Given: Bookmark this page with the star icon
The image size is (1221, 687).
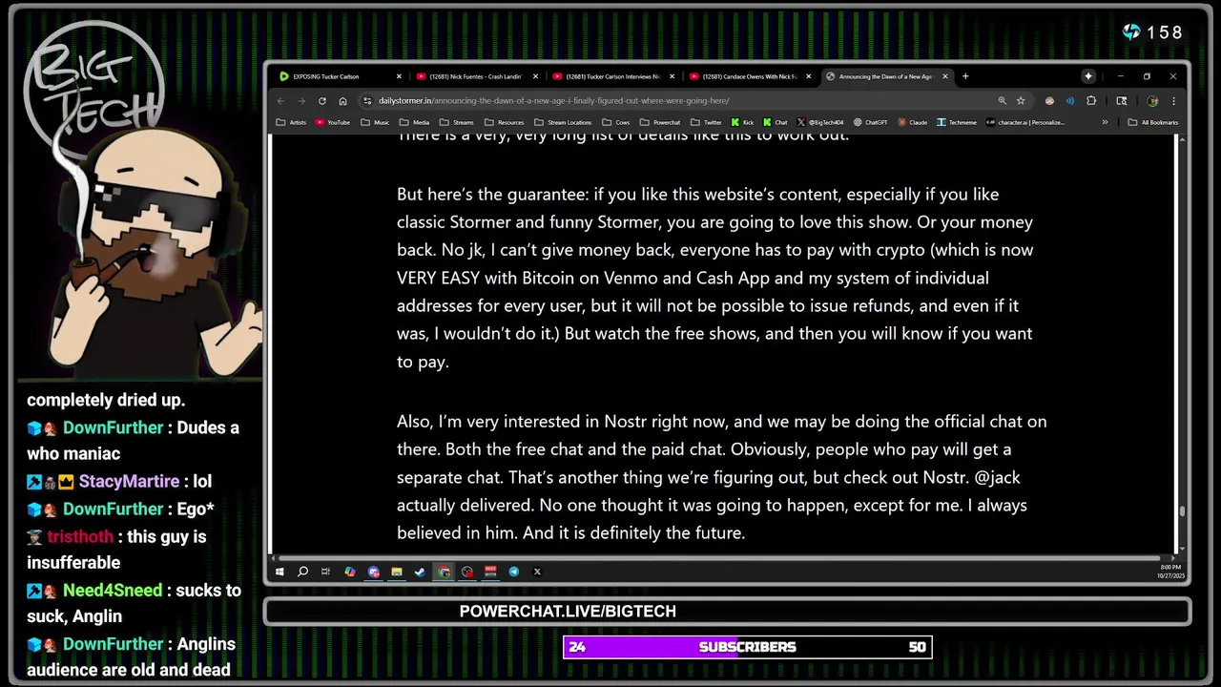Looking at the screenshot, I should point(1021,100).
